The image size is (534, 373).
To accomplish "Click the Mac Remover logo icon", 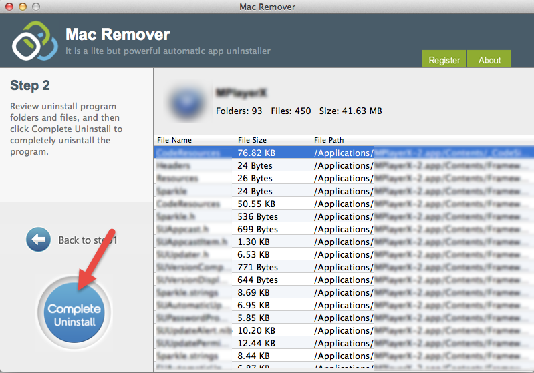I will pos(35,41).
